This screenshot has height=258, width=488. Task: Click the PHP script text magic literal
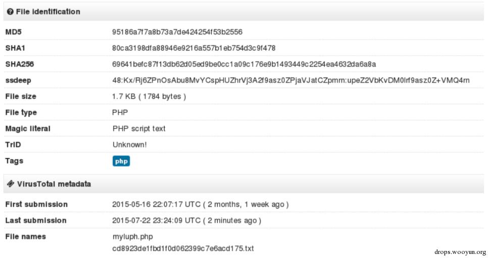(139, 129)
